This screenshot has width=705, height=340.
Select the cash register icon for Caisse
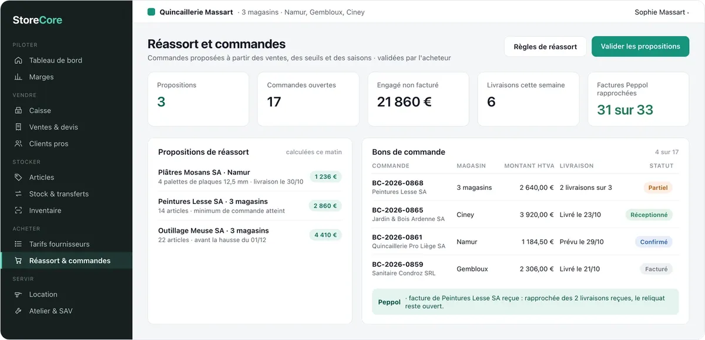[18, 110]
